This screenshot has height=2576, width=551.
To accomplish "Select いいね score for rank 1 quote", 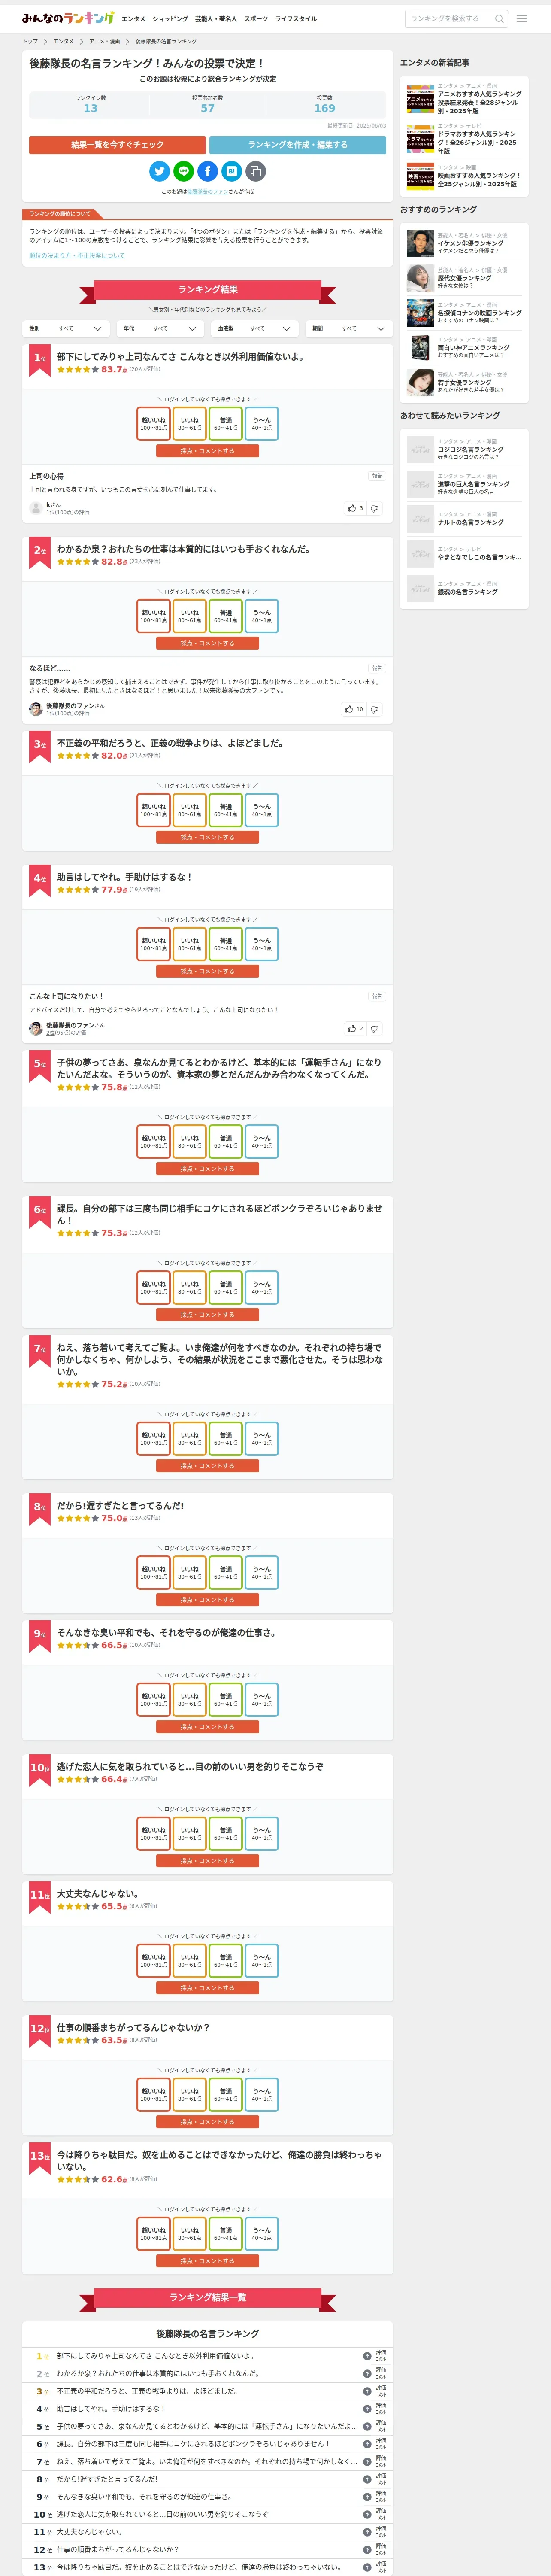I will click(x=190, y=424).
